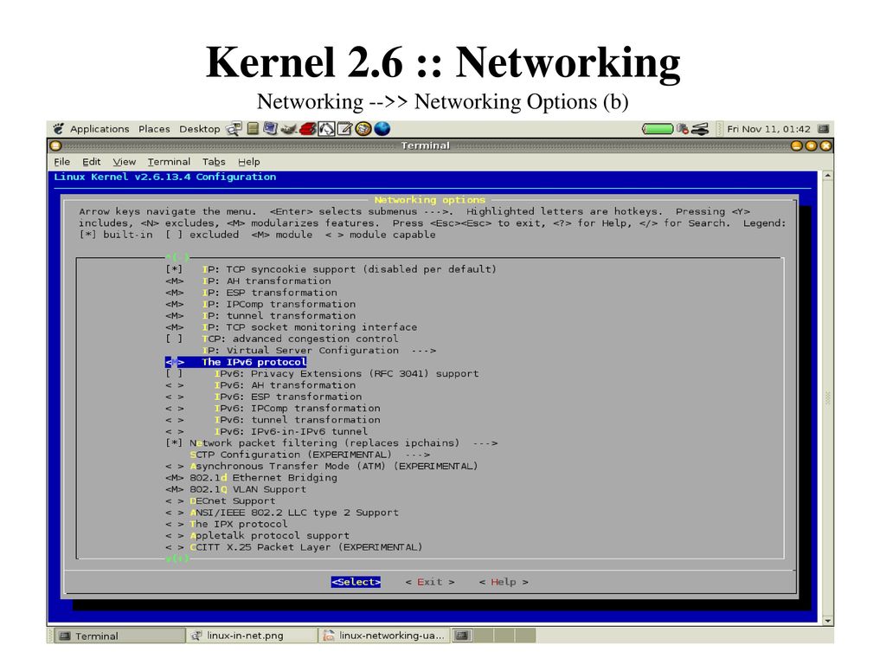Click the window selector icon after clock

824,129
